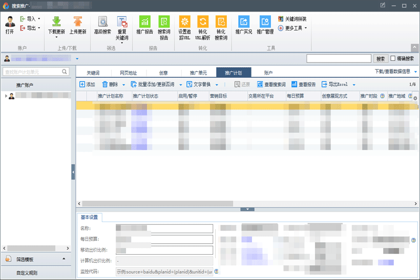Open the 推广报告 report icon

coord(144,22)
